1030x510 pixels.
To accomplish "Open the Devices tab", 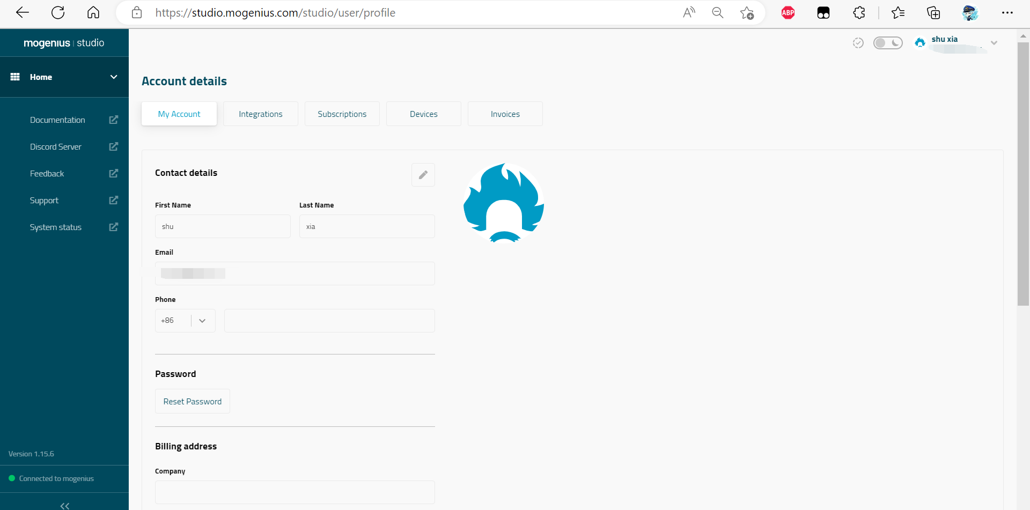I will click(x=424, y=114).
